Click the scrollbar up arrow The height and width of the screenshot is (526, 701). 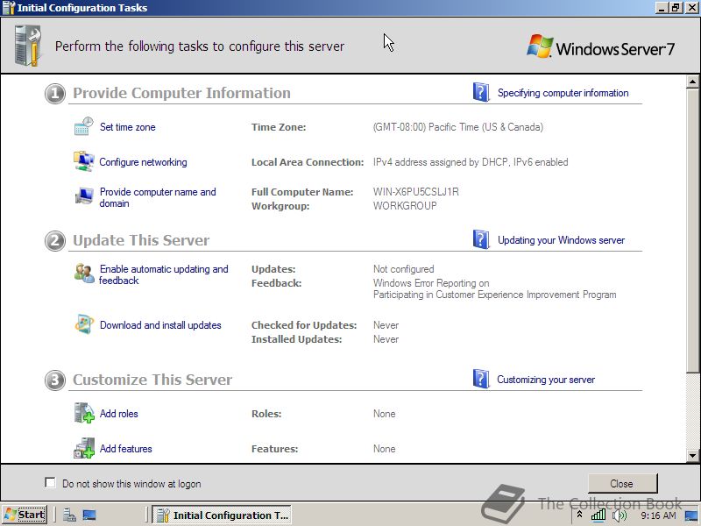tap(692, 82)
